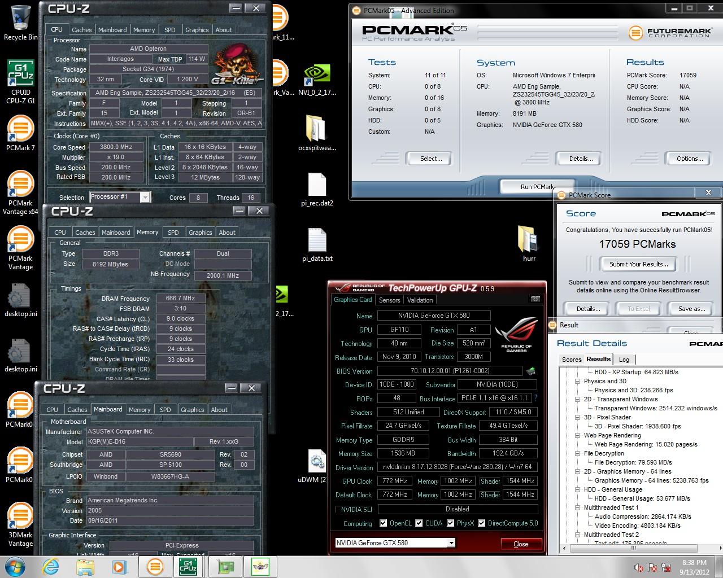The height and width of the screenshot is (578, 723).
Task: Select the hurr folder on desktop
Action: [529, 244]
